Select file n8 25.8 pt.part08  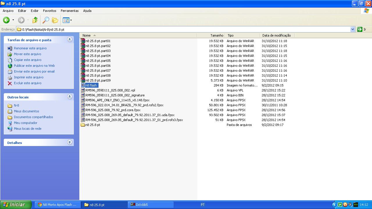[x=98, y=75]
